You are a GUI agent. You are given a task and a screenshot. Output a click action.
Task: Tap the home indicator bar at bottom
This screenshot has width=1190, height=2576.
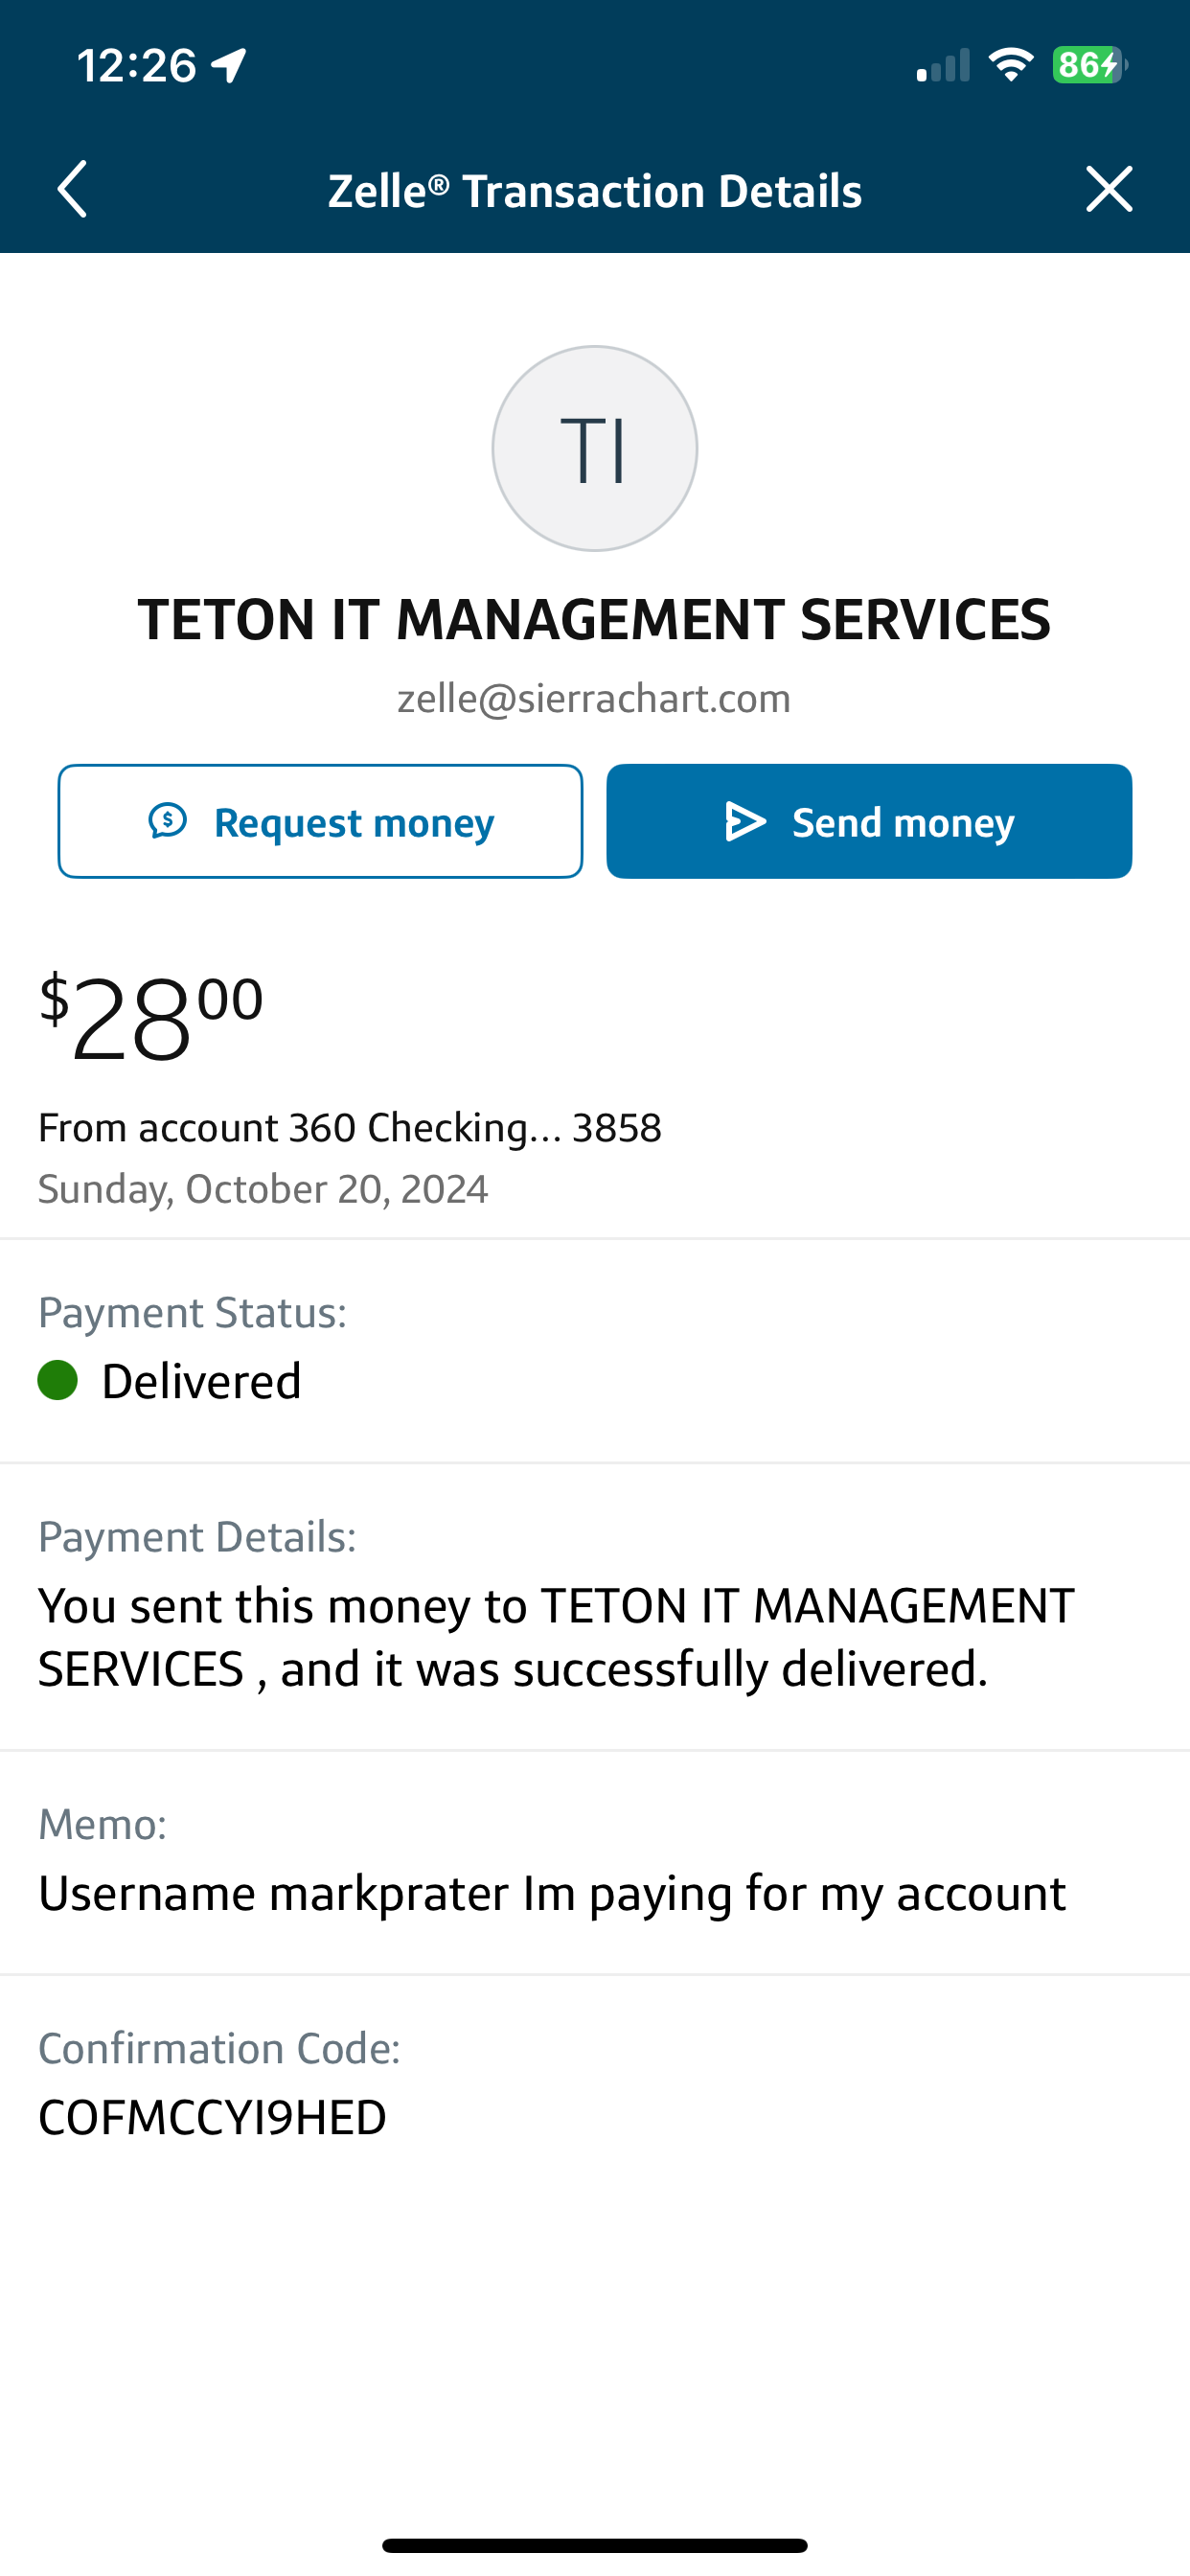594,2545
